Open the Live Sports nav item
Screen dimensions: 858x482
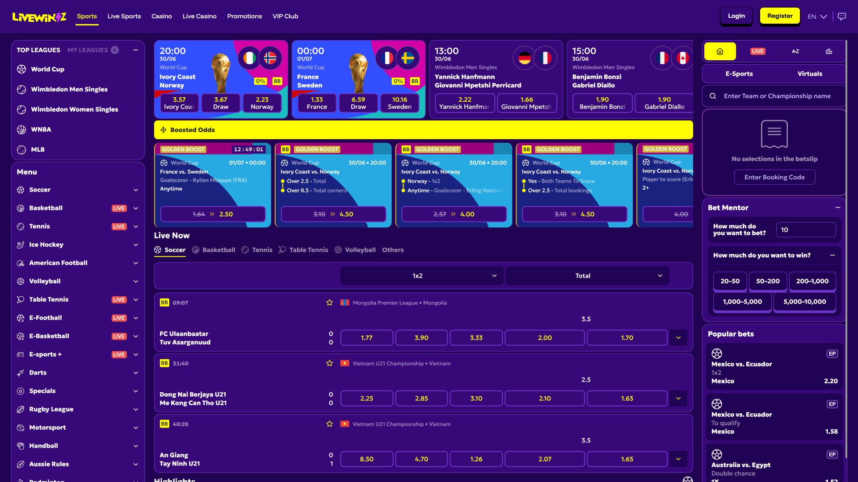[x=124, y=16]
